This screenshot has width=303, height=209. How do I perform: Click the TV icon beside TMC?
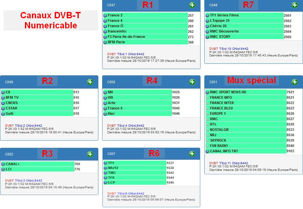point(105,173)
